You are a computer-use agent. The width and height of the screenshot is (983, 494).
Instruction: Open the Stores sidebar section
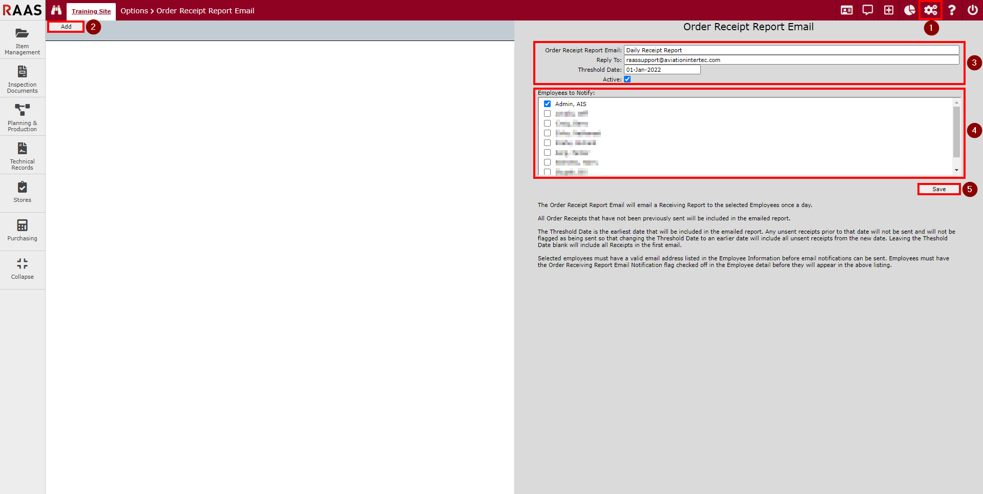(x=22, y=192)
